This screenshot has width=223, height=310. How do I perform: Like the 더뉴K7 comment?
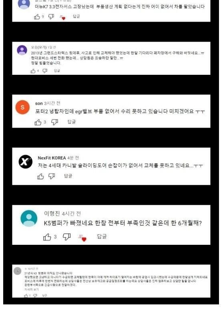click(37, 17)
